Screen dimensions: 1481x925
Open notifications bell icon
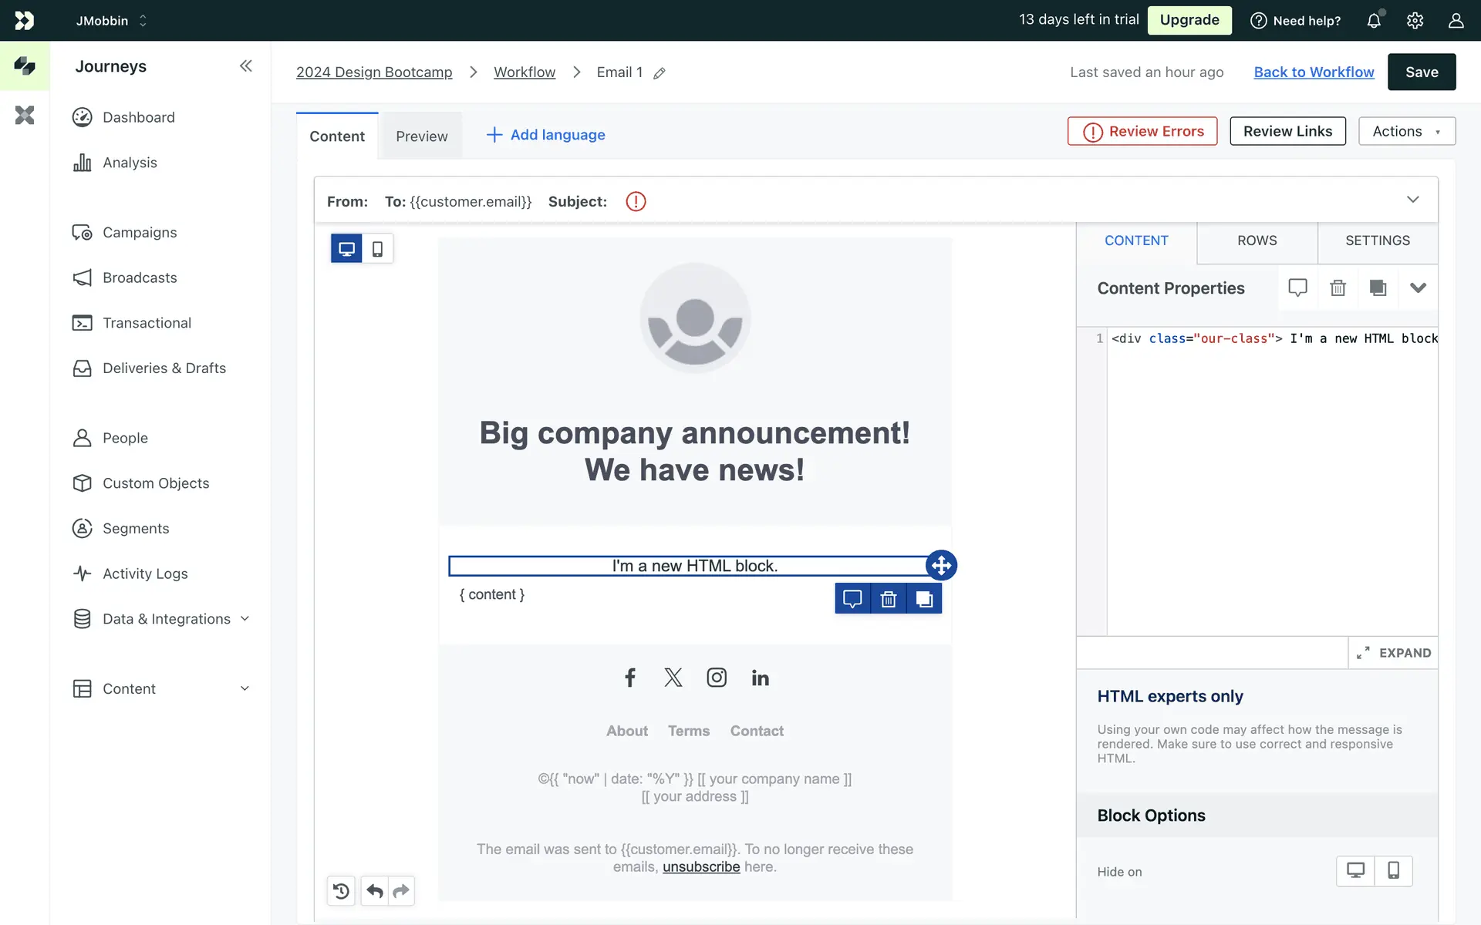(x=1374, y=21)
